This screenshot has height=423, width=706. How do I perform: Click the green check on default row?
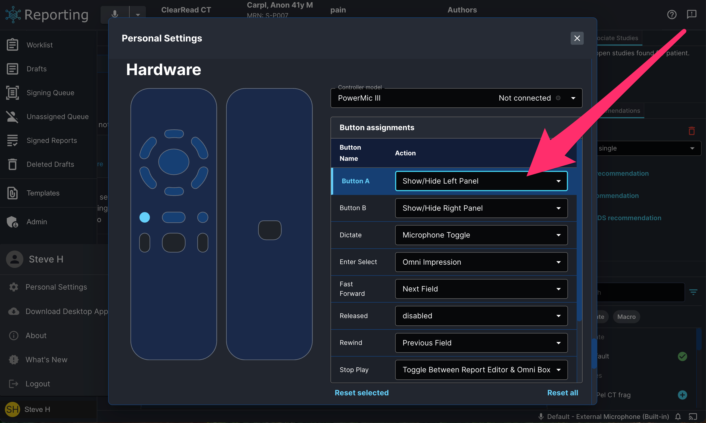[682, 356]
